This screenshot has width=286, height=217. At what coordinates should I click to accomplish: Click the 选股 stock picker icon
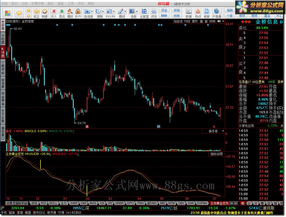[x=132, y=11]
